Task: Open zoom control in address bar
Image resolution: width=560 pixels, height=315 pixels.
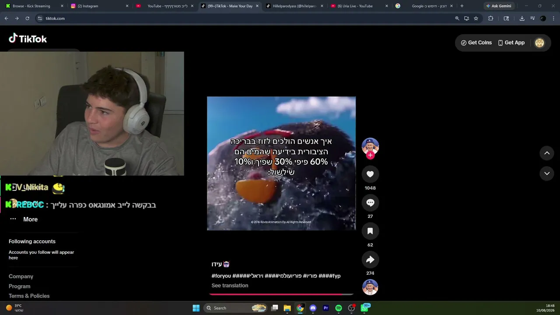Action: point(457,18)
